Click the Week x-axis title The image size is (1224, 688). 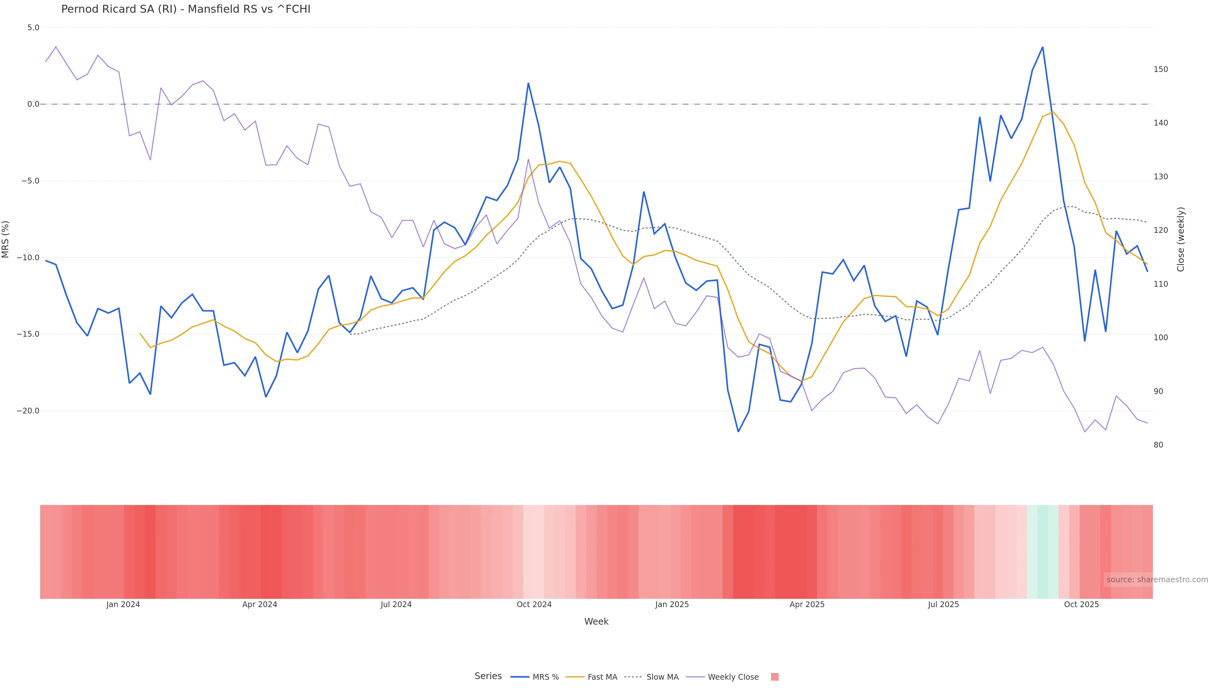596,621
